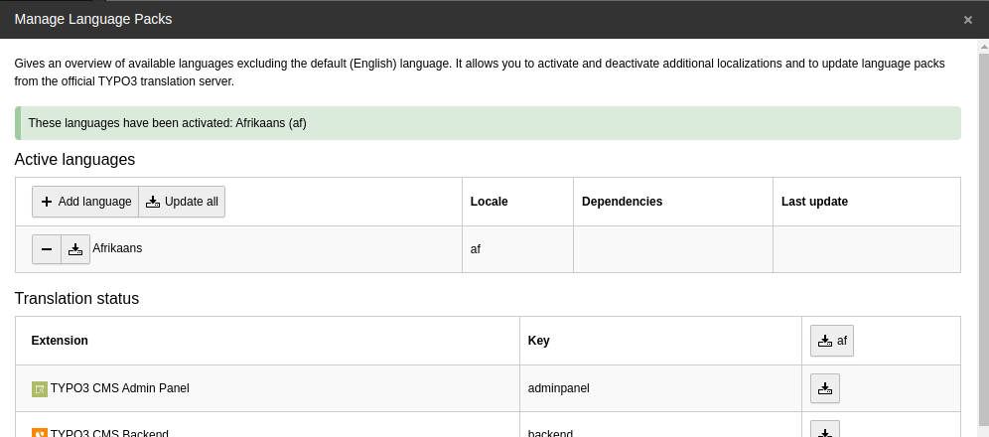Download all af translation packs
The height and width of the screenshot is (437, 989).
pos(832,341)
